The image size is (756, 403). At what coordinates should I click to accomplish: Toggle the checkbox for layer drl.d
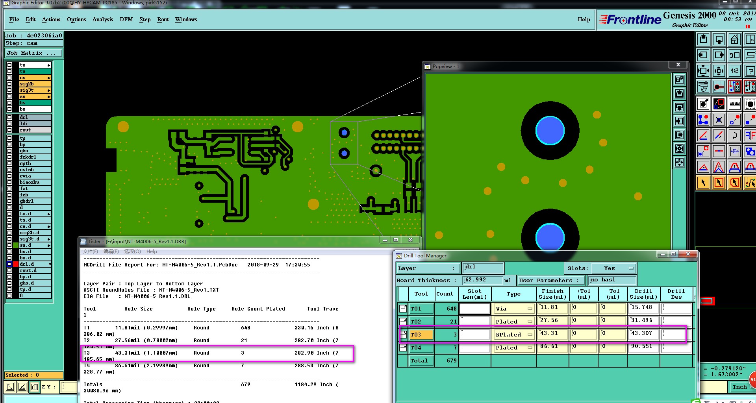coord(9,264)
